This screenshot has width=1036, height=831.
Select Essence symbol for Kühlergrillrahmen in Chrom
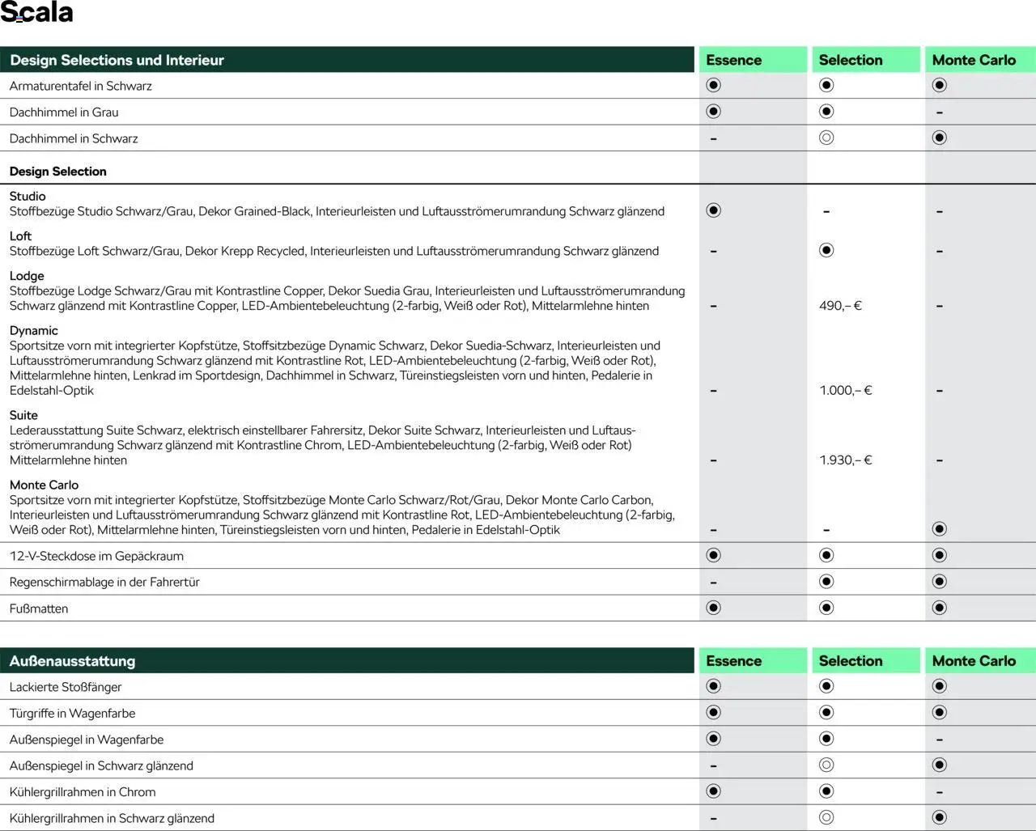(713, 791)
